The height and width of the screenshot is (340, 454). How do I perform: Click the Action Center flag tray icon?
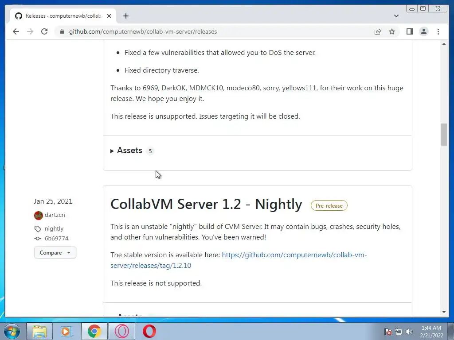tap(388, 332)
